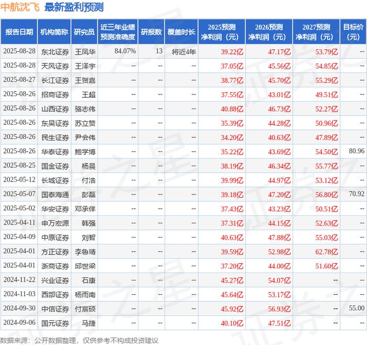
Task: Click 54.85亿 forecast value
Action: point(327,66)
